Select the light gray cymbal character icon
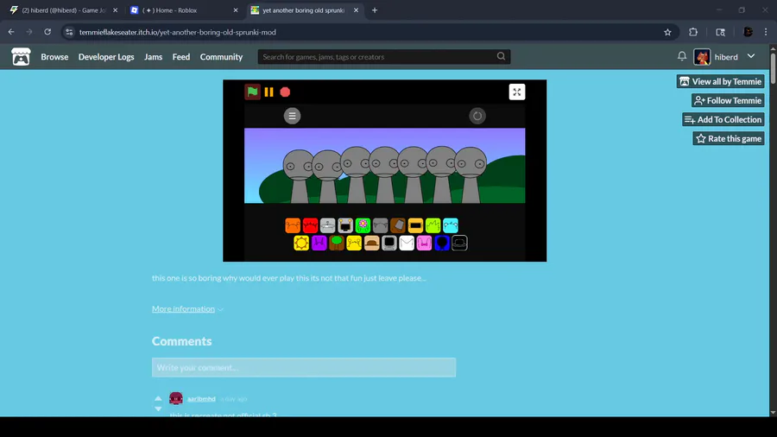The width and height of the screenshot is (777, 437). click(x=327, y=225)
